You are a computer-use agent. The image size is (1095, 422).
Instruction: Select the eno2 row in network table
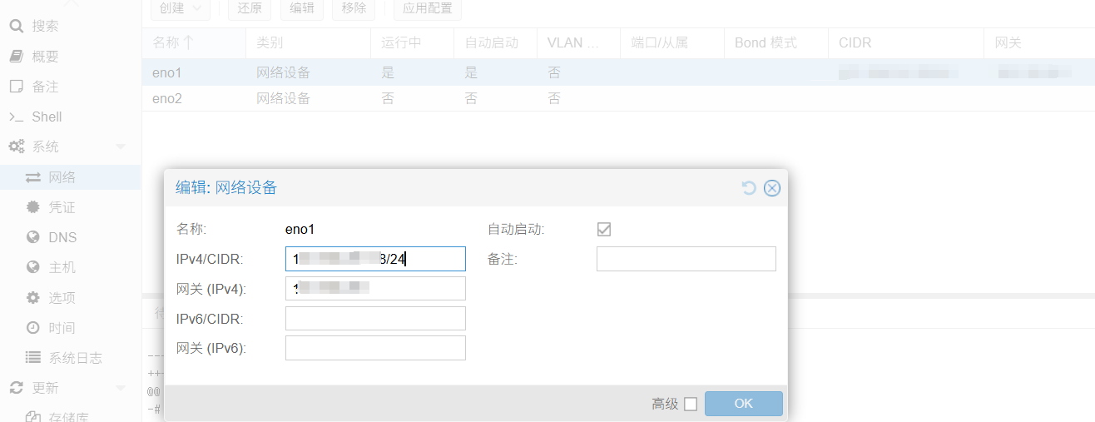point(166,98)
